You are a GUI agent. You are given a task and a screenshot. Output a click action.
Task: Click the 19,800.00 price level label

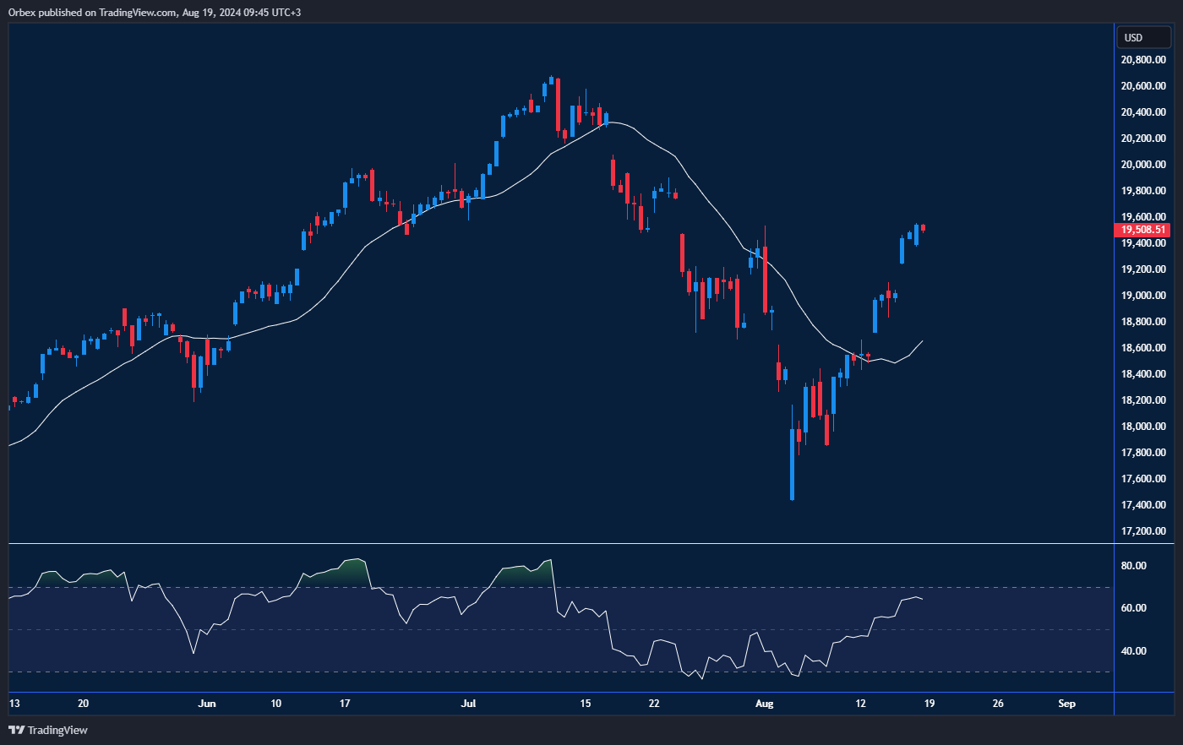point(1143,191)
